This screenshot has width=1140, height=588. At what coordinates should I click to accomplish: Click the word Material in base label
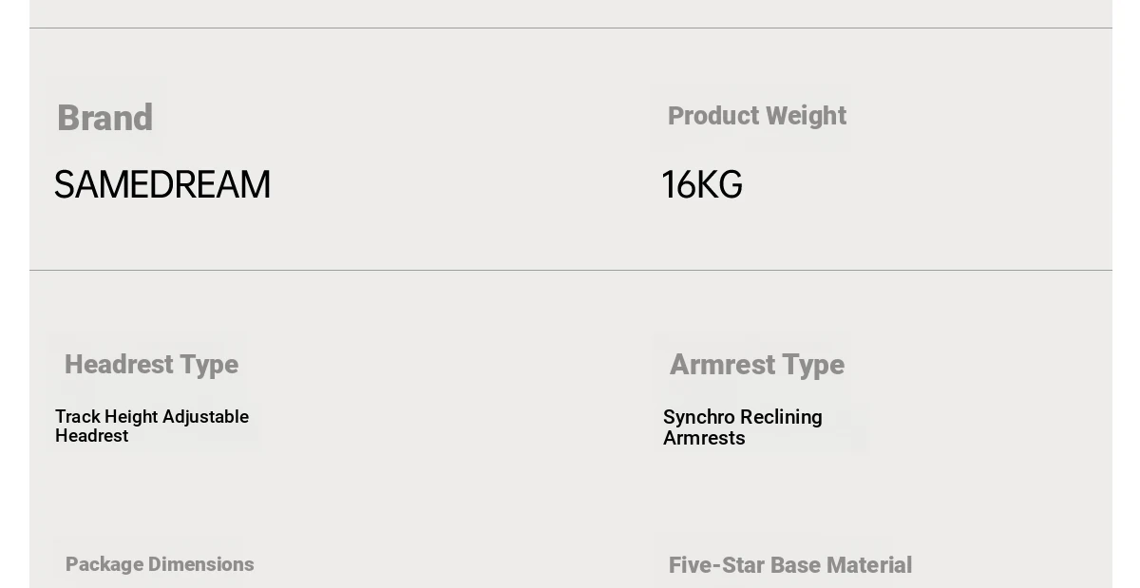875,565
